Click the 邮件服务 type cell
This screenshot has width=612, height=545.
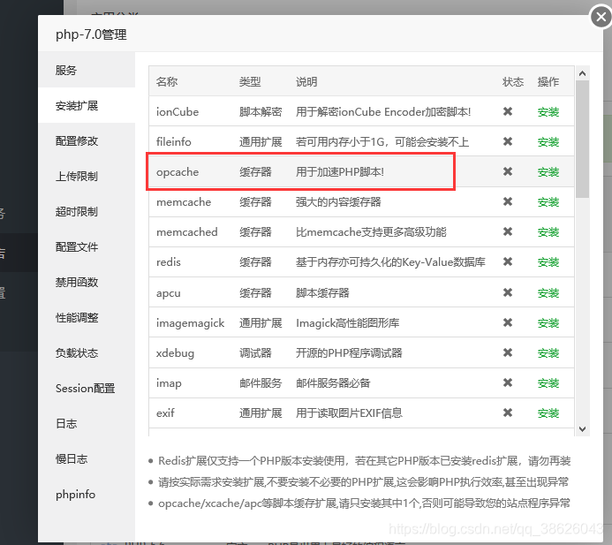tap(261, 383)
